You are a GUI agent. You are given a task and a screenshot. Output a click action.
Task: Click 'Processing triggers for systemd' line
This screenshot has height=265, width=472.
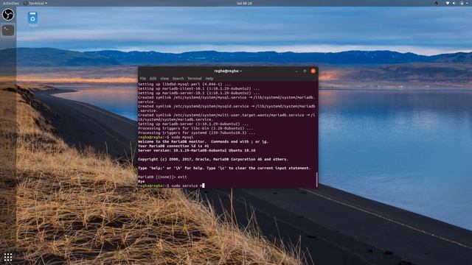[x=197, y=132]
